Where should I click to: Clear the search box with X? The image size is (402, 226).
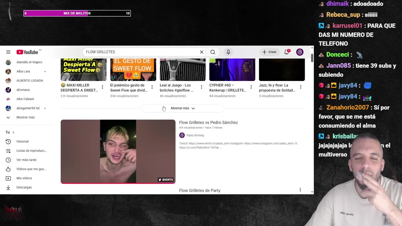(x=202, y=52)
